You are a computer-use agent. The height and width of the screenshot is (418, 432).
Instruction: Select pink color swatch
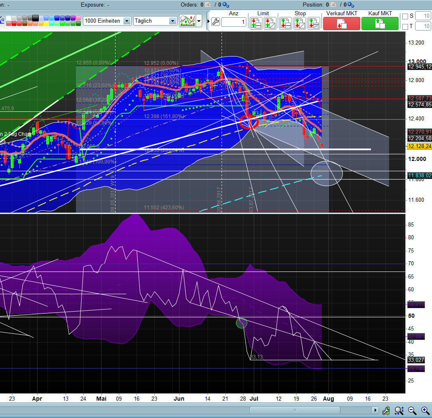78,18
